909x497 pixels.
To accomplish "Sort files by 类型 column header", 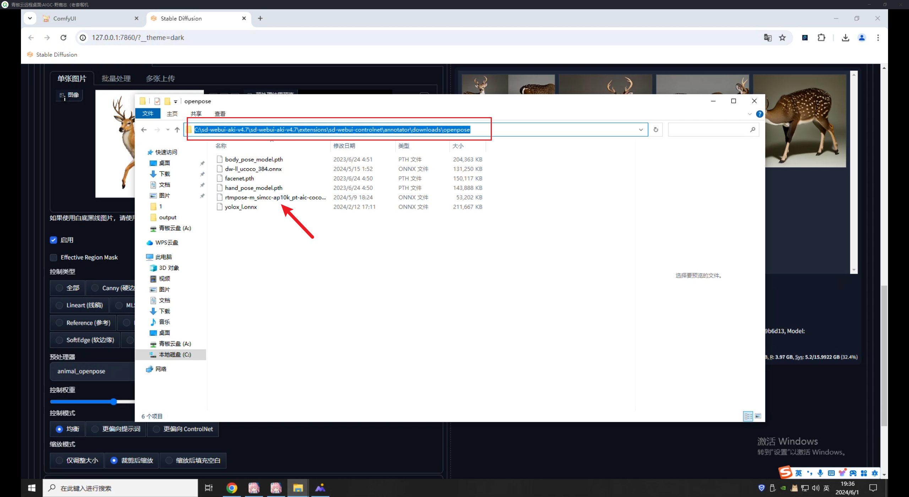I will click(423, 146).
